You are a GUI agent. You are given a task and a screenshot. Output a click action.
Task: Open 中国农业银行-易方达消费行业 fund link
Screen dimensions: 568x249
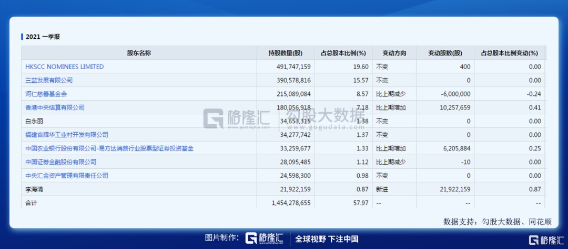pyautogui.click(x=109, y=148)
